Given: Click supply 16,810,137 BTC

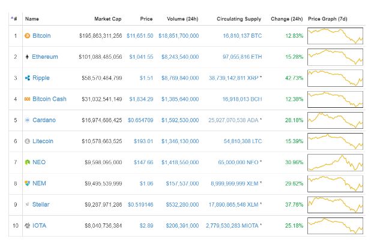Looking at the screenshot, I should coord(243,36).
